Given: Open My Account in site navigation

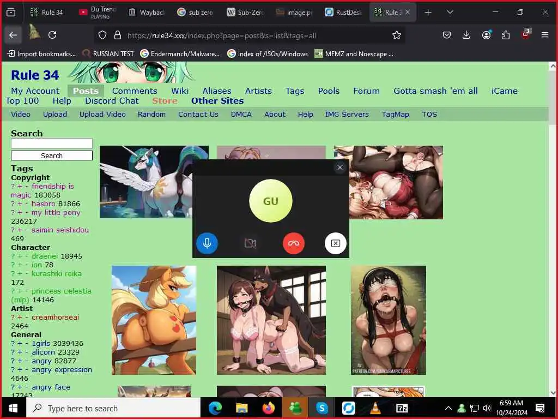Looking at the screenshot, I should (35, 91).
